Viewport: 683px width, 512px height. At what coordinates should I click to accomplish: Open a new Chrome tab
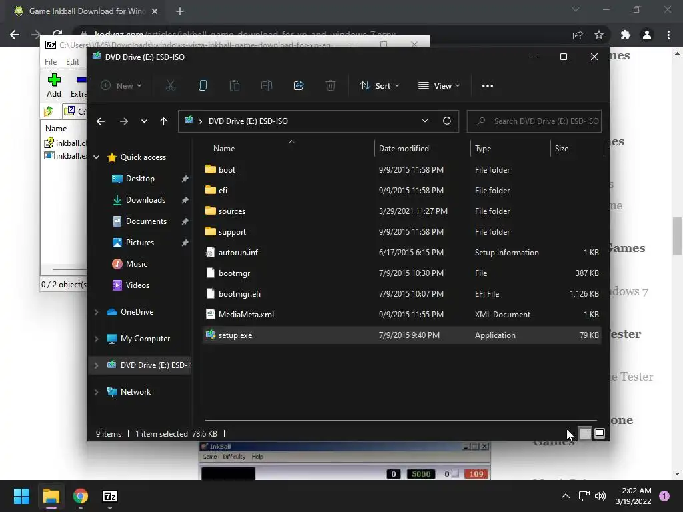point(180,11)
